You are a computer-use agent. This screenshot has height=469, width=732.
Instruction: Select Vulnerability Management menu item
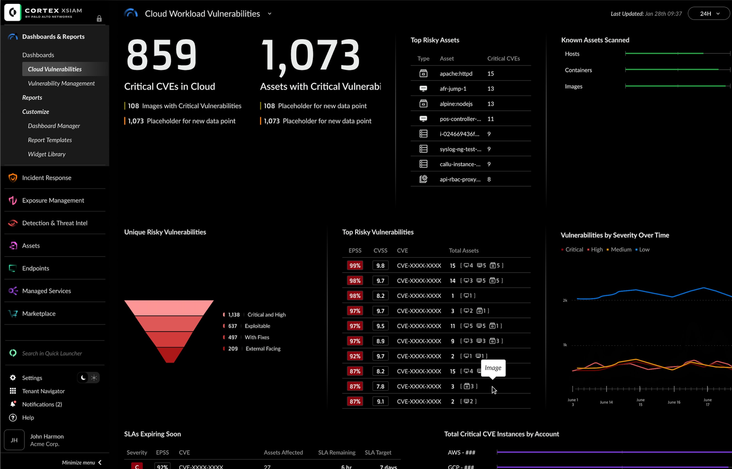(x=61, y=83)
